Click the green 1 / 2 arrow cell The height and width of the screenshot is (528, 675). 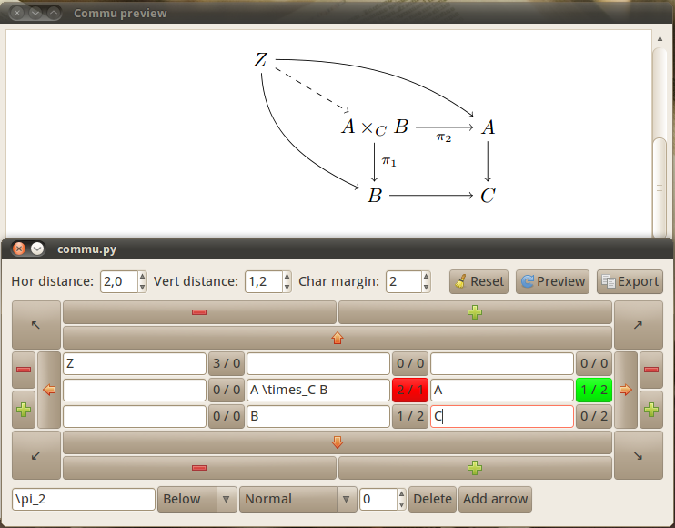(594, 391)
